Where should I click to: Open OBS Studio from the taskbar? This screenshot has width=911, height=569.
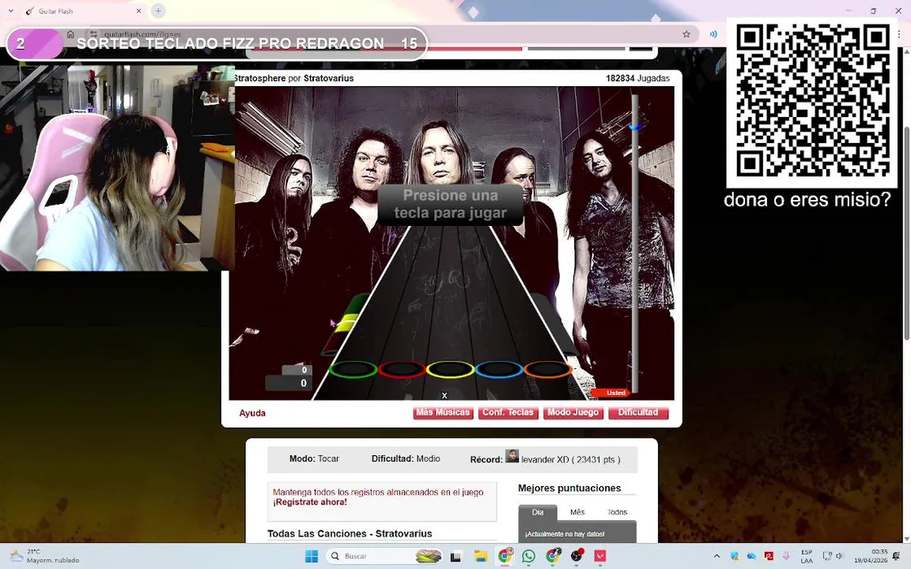(x=576, y=556)
